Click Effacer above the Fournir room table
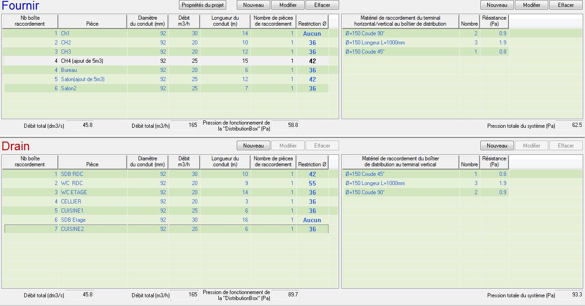This screenshot has width=585, height=306. 322,5
